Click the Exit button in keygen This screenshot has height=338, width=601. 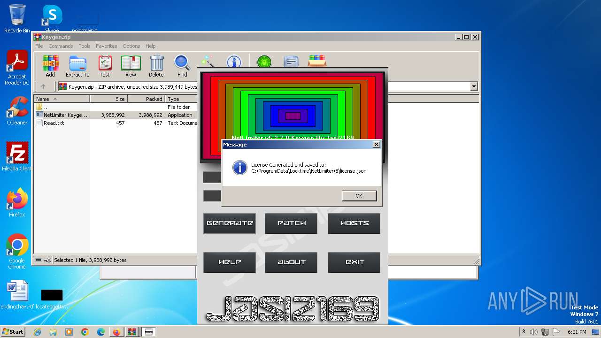tap(354, 262)
